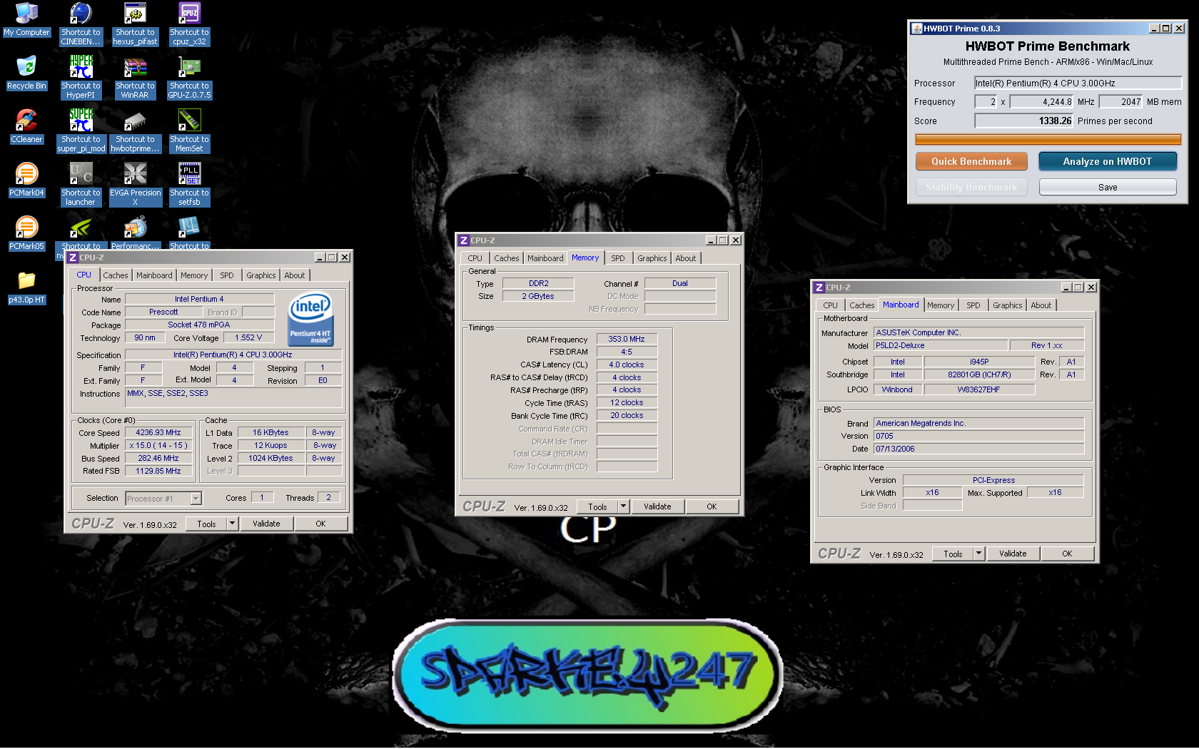Launch Shortcut to super_pi_mod icon
This screenshot has width=1199, height=749.
(81, 131)
